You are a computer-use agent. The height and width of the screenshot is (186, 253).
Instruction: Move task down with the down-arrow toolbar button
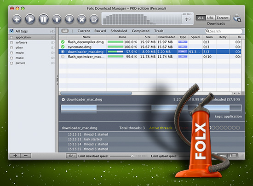[x=69, y=19]
